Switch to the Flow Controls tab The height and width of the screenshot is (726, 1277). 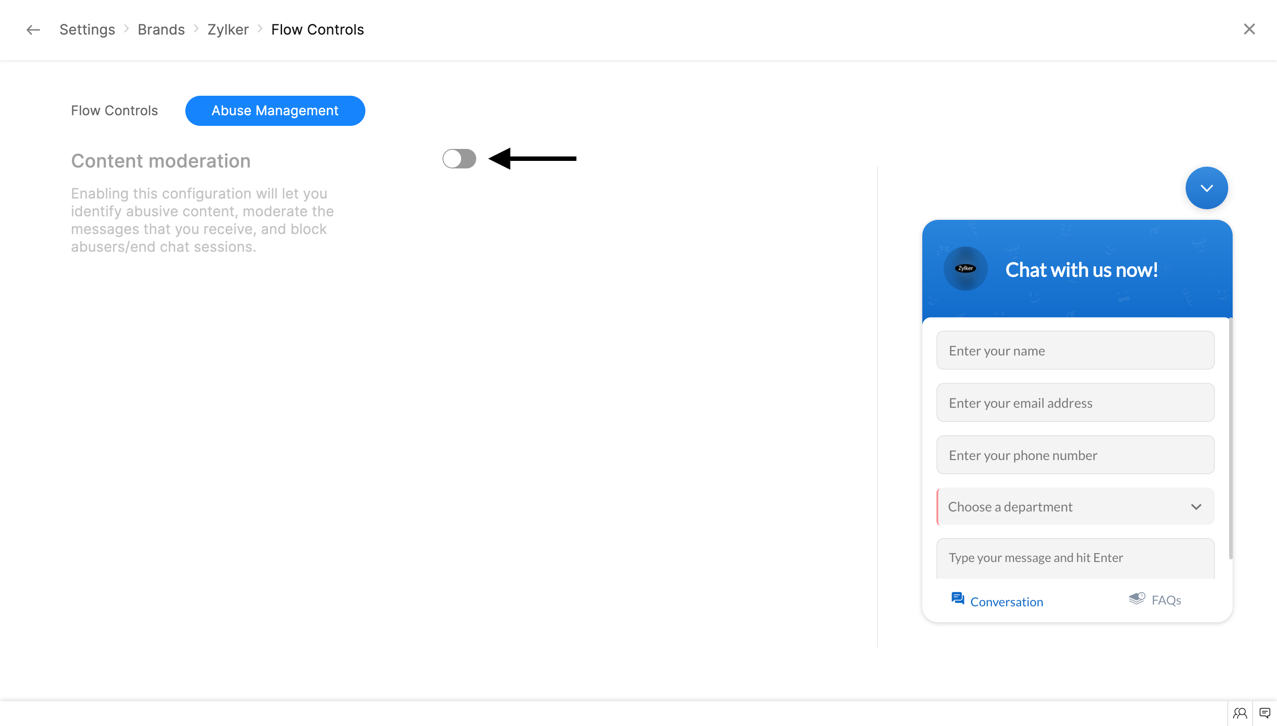114,111
